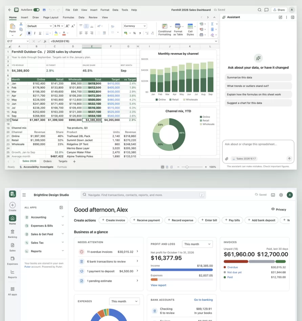Click the Cut scissors icon in the spreadsheet ribbon
The height and width of the screenshot is (321, 302).
click(x=21, y=24)
